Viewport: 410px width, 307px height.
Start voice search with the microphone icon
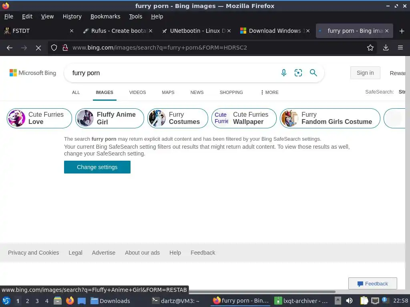[284, 73]
